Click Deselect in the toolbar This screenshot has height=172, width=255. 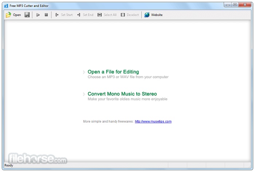[130, 15]
